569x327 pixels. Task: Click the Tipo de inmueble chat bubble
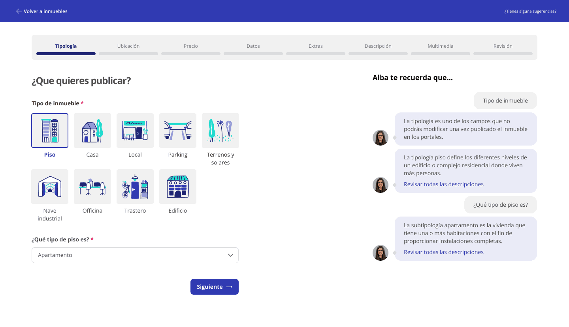click(x=505, y=101)
